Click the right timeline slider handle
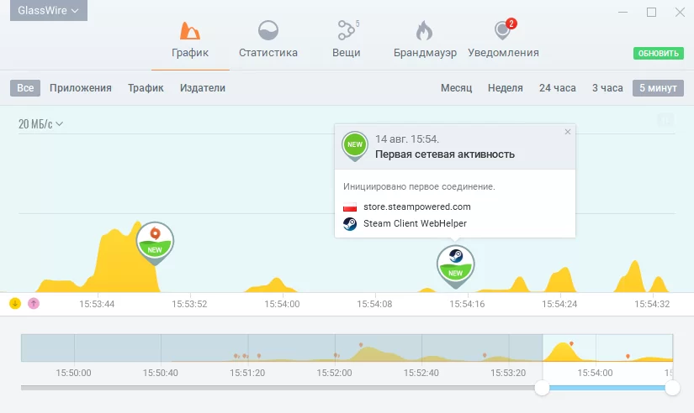 click(672, 388)
